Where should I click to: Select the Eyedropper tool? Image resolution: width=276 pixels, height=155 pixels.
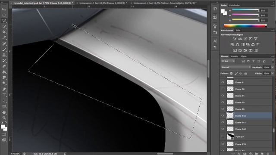[4, 38]
